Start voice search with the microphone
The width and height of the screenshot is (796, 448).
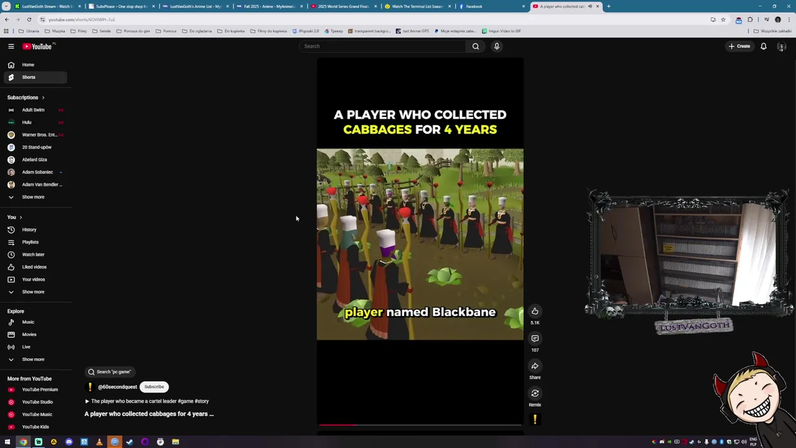pos(497,46)
